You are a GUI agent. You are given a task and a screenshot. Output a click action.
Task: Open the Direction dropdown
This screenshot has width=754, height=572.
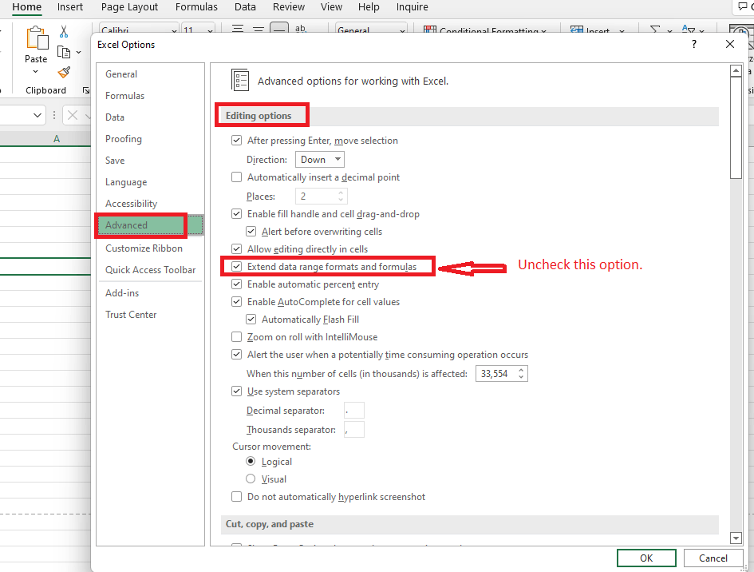coord(320,159)
